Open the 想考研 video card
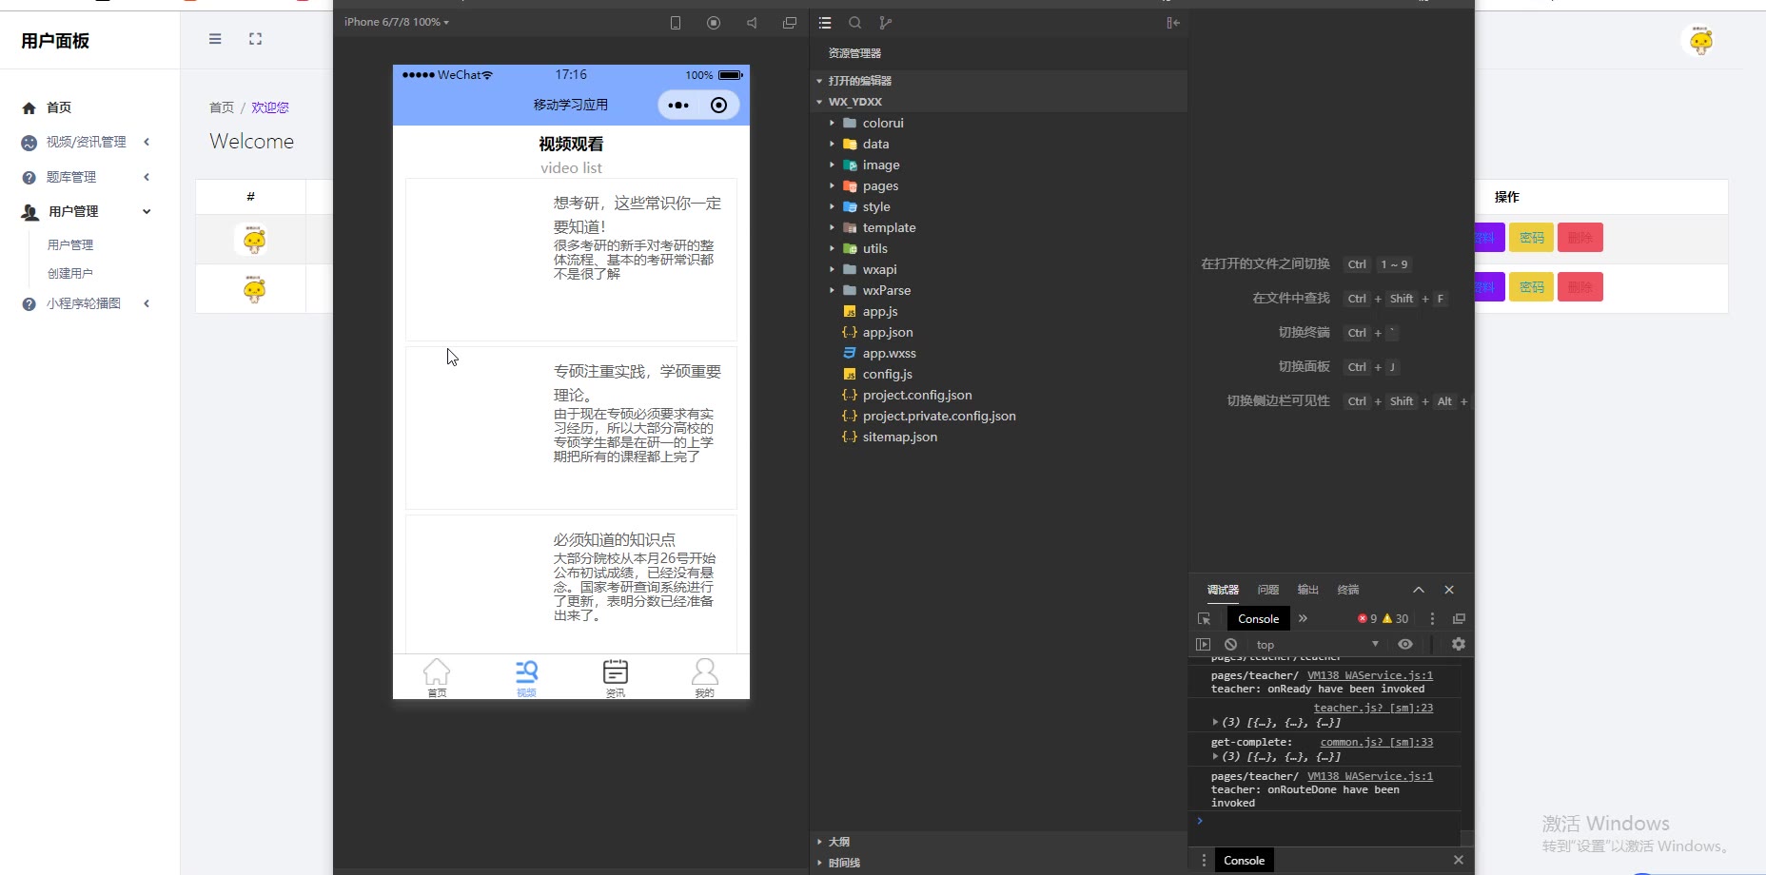 pos(571,260)
